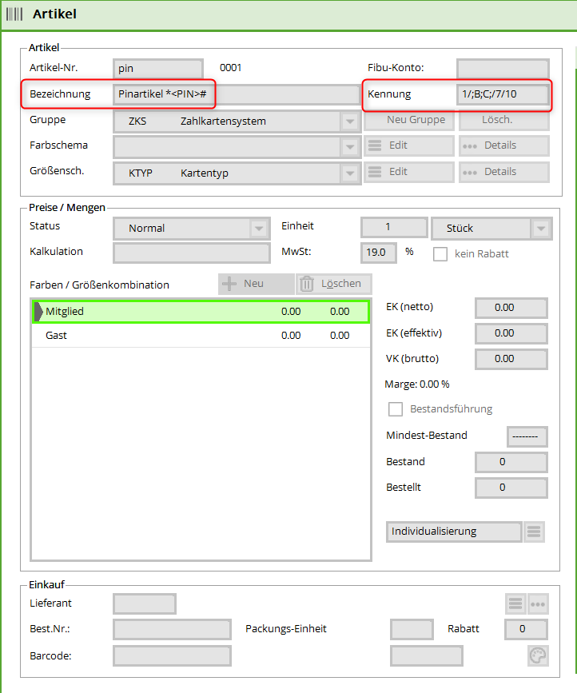Click the Kalkulation input field
Image resolution: width=577 pixels, height=693 pixels.
[x=191, y=253]
